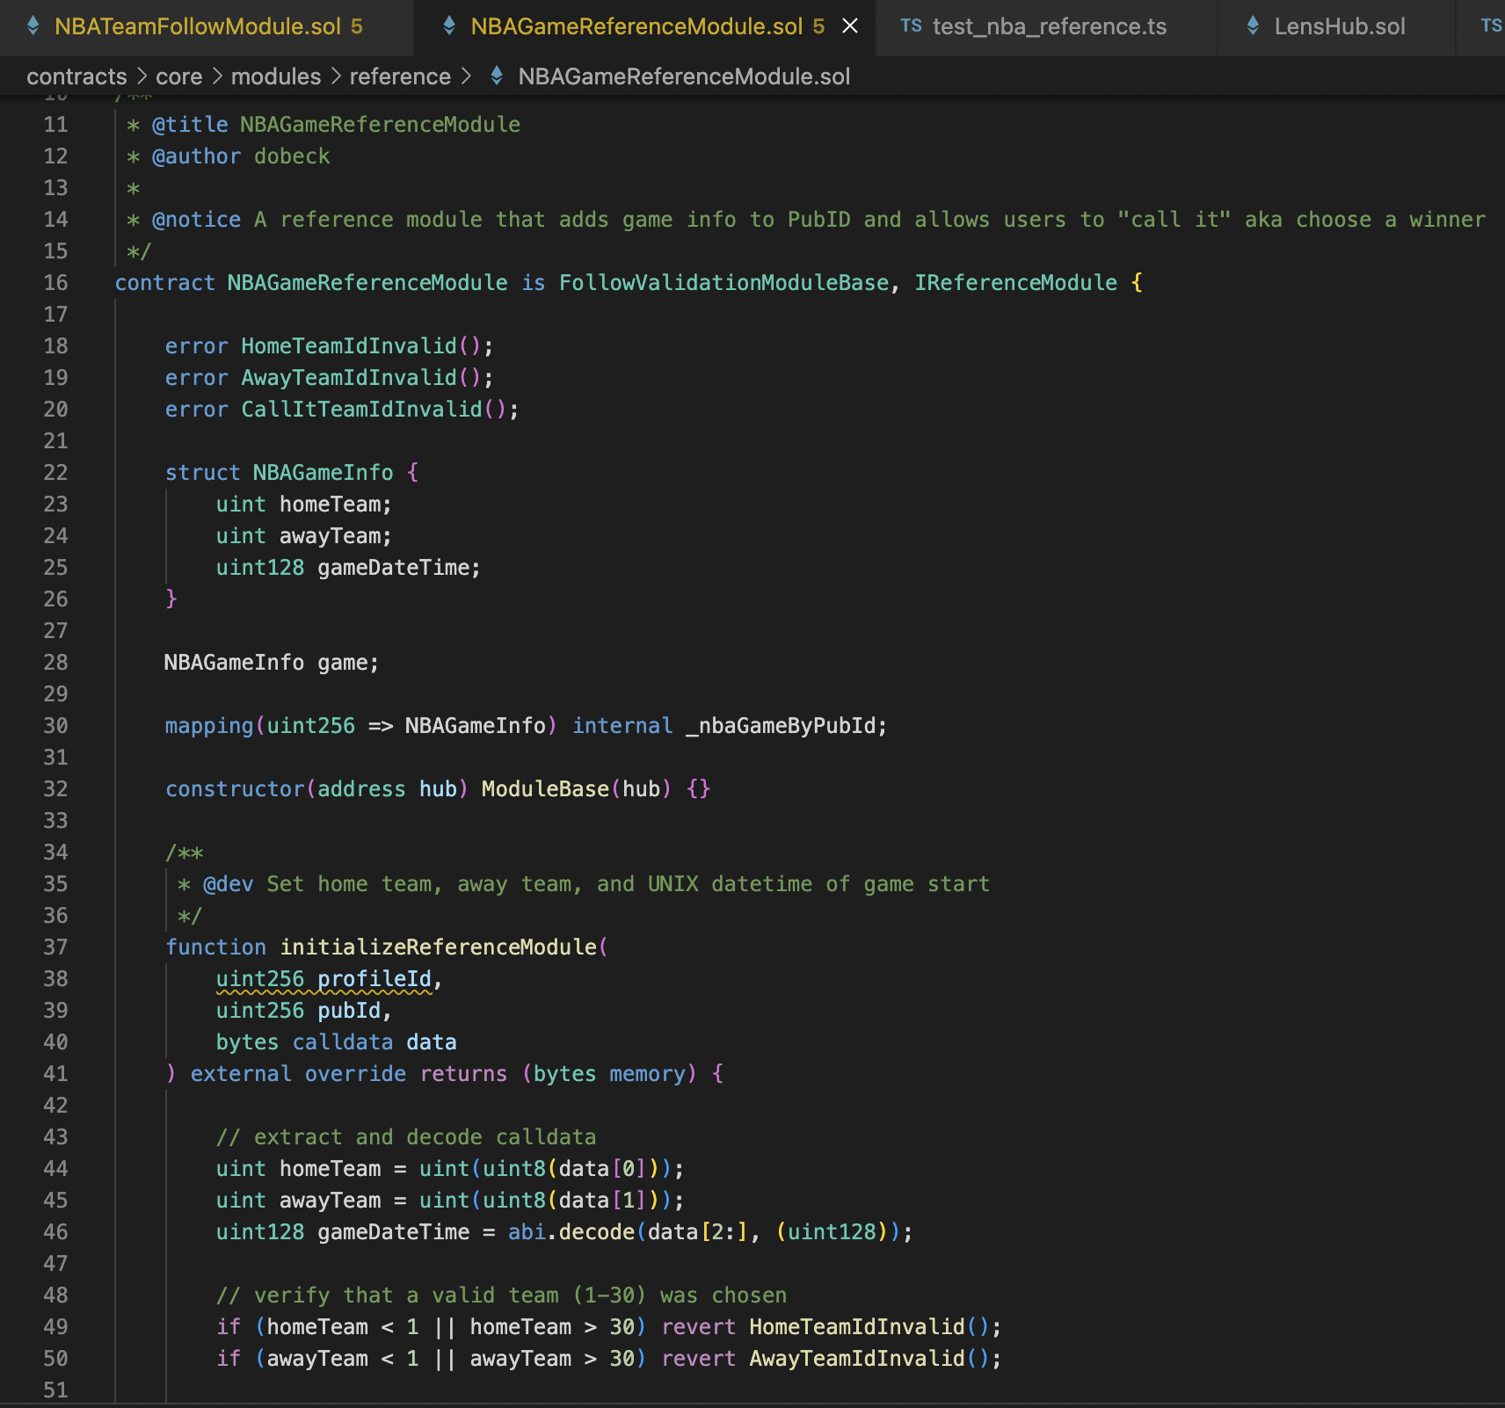
Task: Close the NBAGameReferenceModule.sol tab
Action: click(850, 26)
